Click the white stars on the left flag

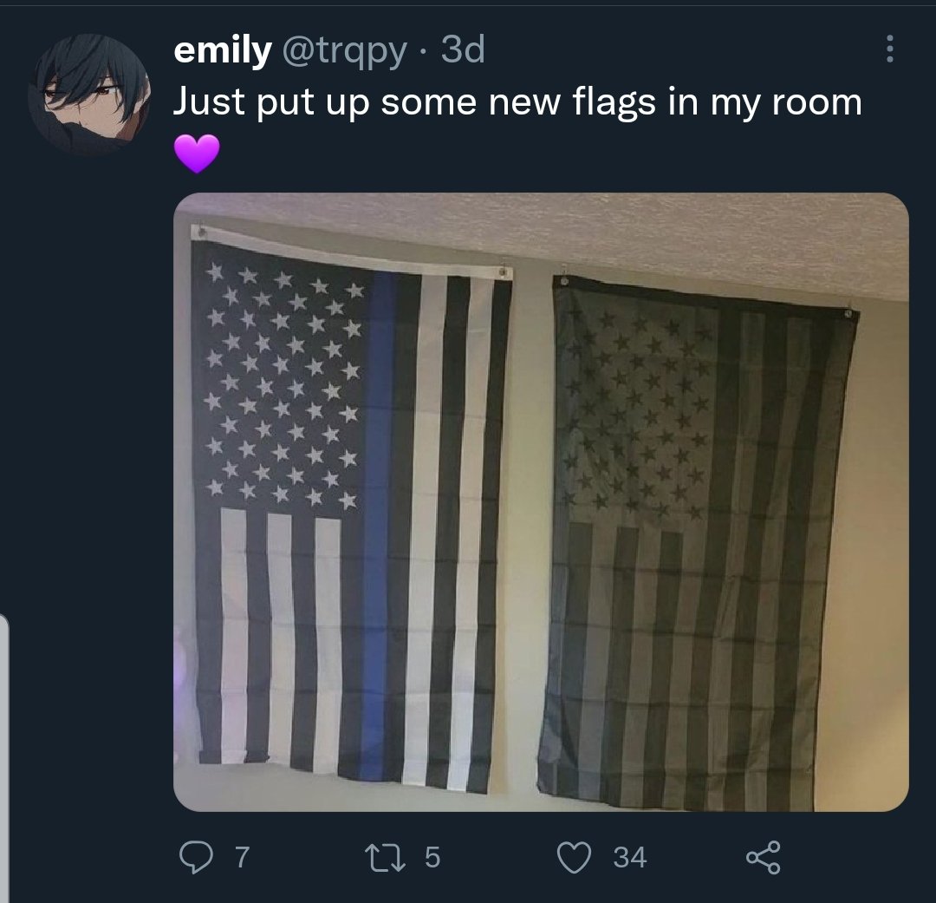[283, 387]
